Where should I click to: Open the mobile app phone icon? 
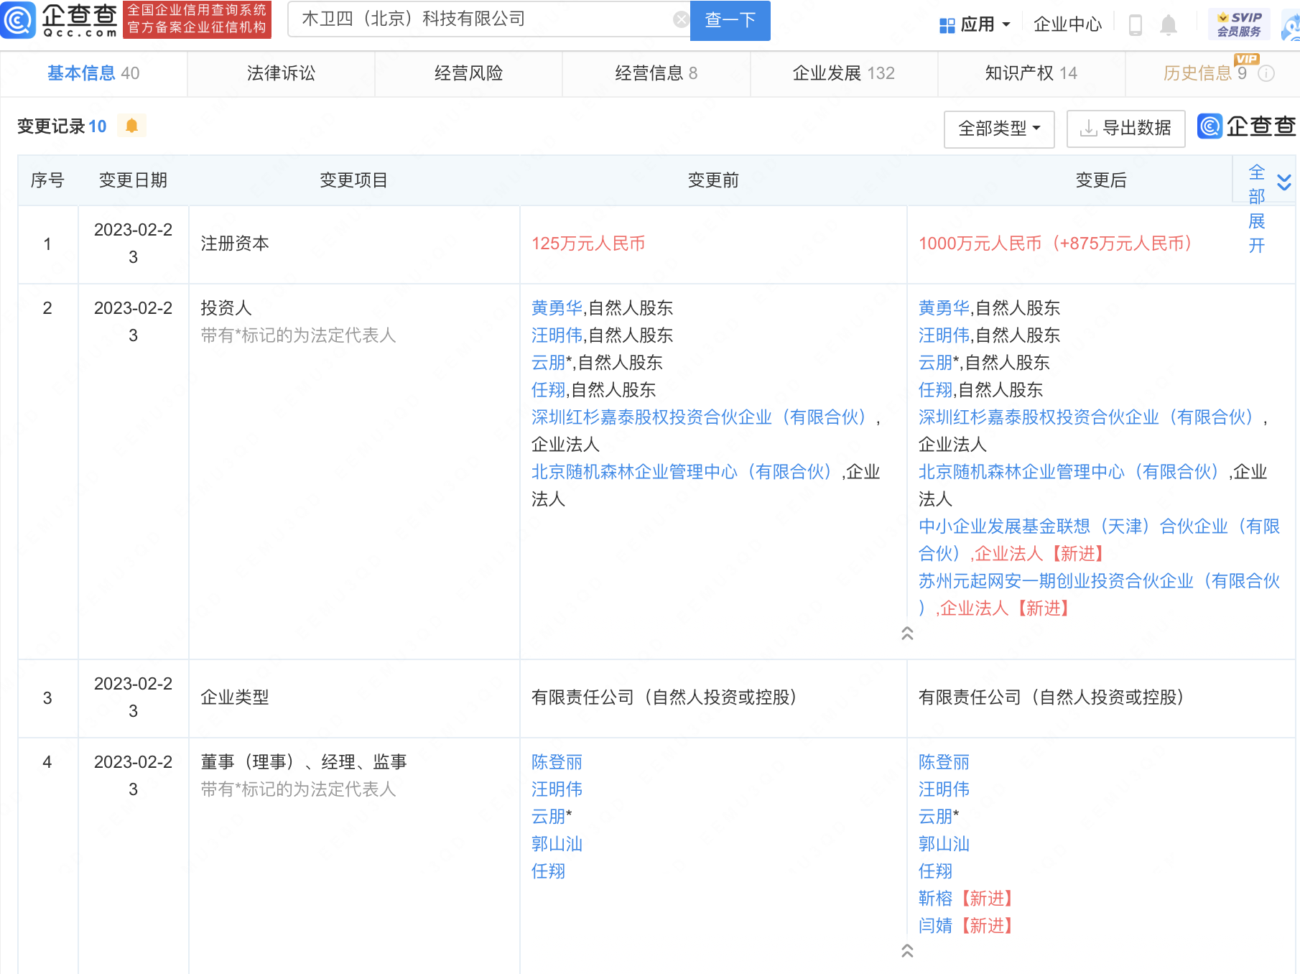[x=1136, y=25]
